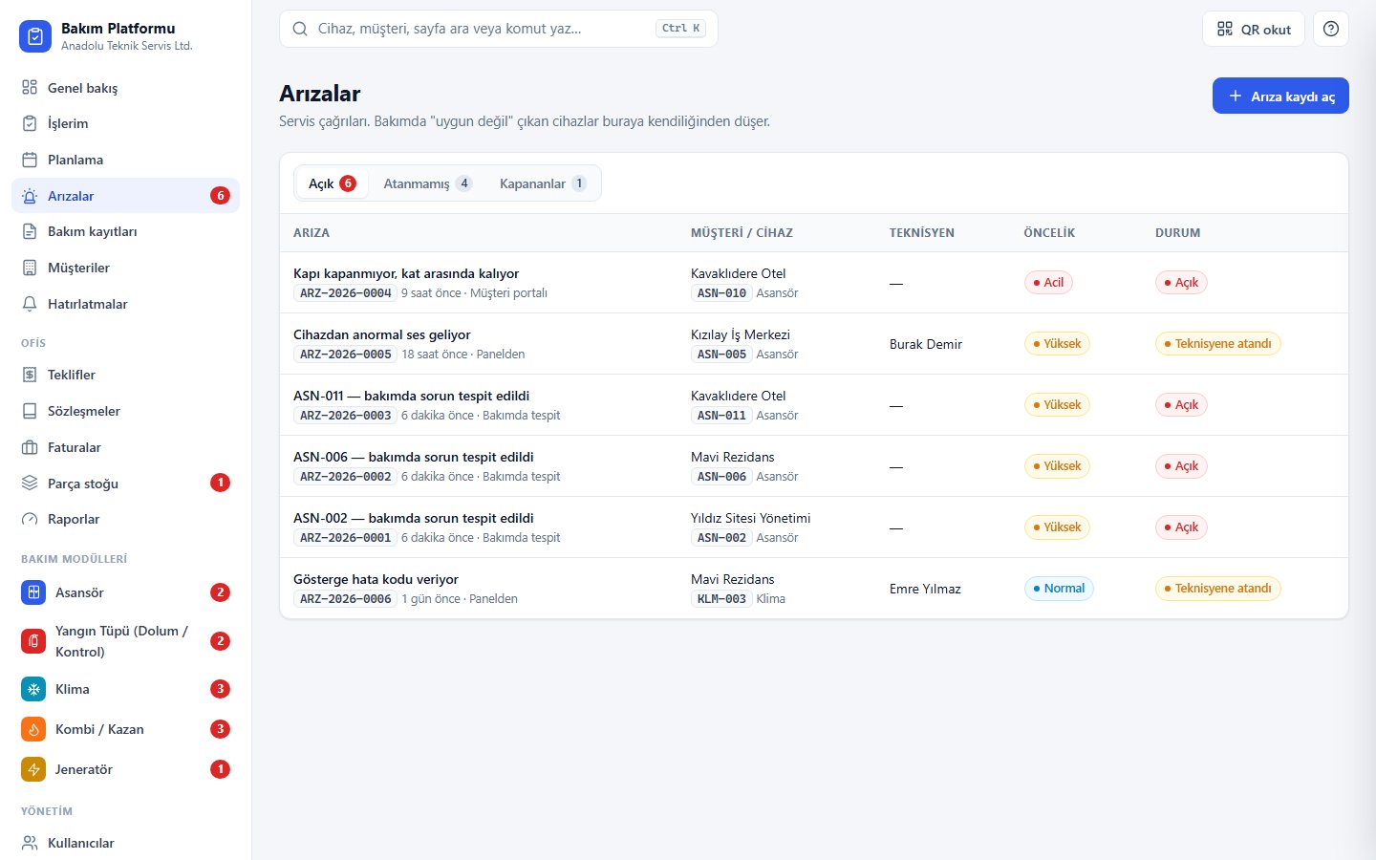Click plus icon on Arıza kaydı aç
The height and width of the screenshot is (860, 1376).
pos(1236,96)
